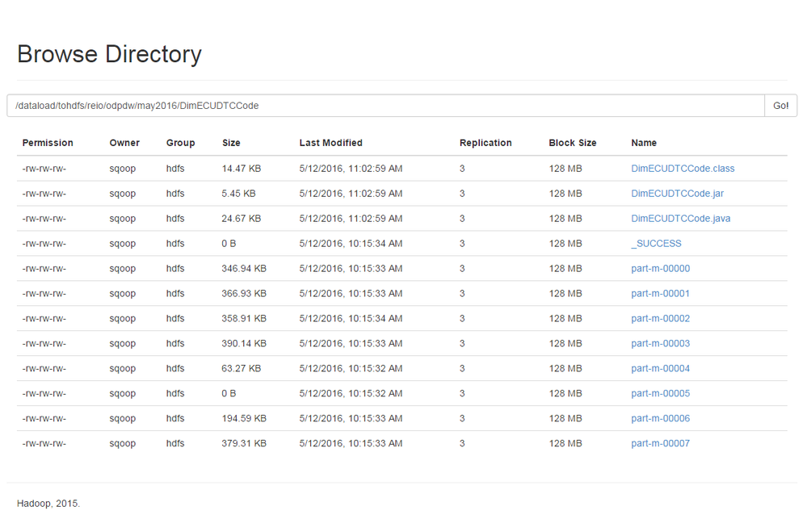Open the part-m-00002 file link
The width and height of the screenshot is (807, 519).
tap(660, 319)
